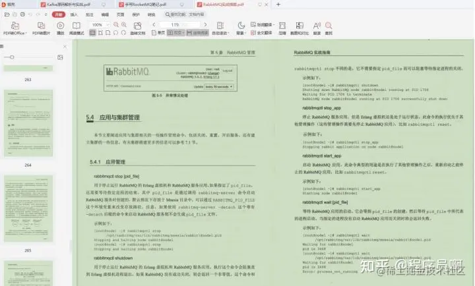Click the 旋转文档 rotate document tool
475x286 pixels.
(137, 28)
